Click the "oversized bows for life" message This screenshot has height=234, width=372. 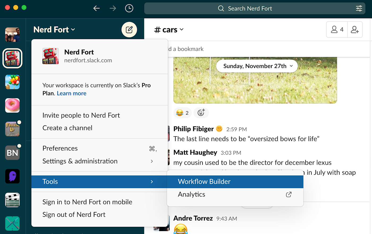pyautogui.click(x=246, y=139)
